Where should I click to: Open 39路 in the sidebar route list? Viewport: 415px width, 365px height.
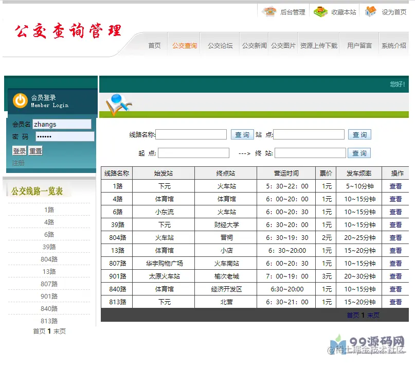pyautogui.click(x=49, y=247)
